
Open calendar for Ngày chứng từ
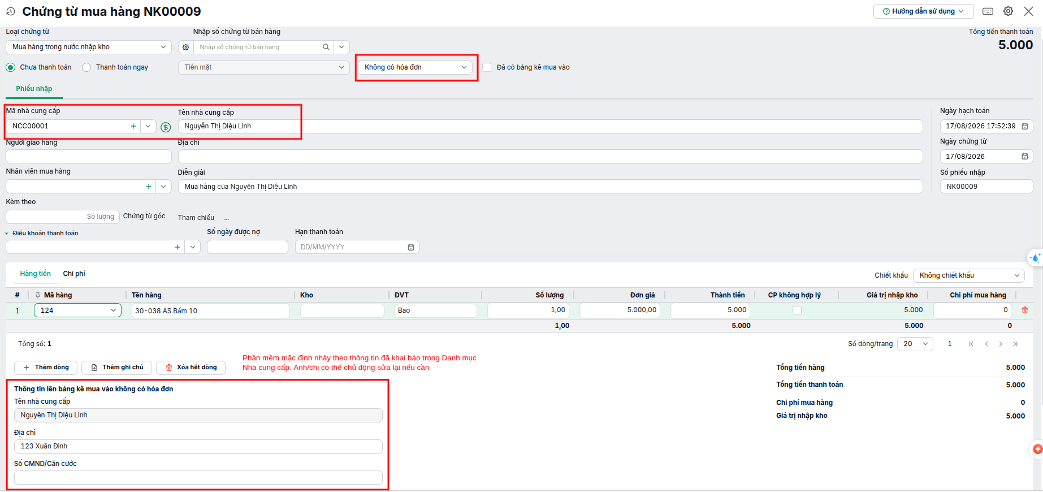tap(1025, 157)
